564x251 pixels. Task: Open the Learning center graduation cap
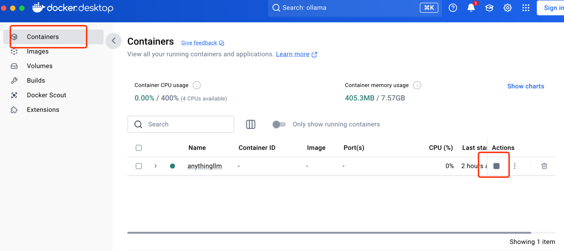click(x=489, y=8)
